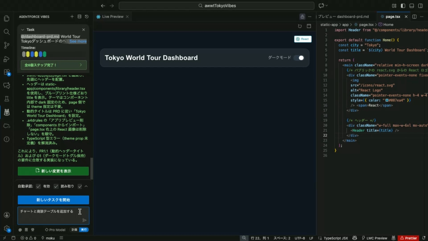Click the zoom-out magnifier in status bar
The width and height of the screenshot is (428, 241).
pos(244,238)
